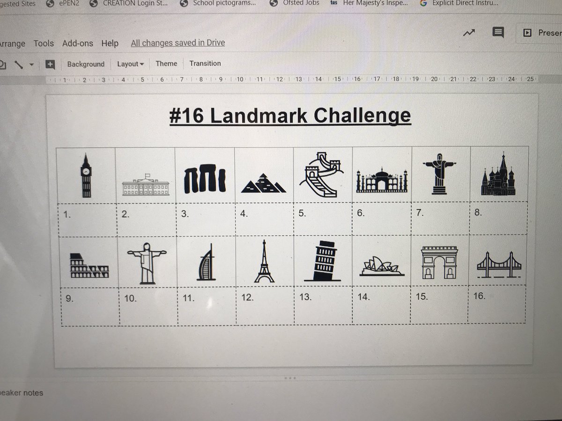Open the Add-ons menu

(77, 43)
